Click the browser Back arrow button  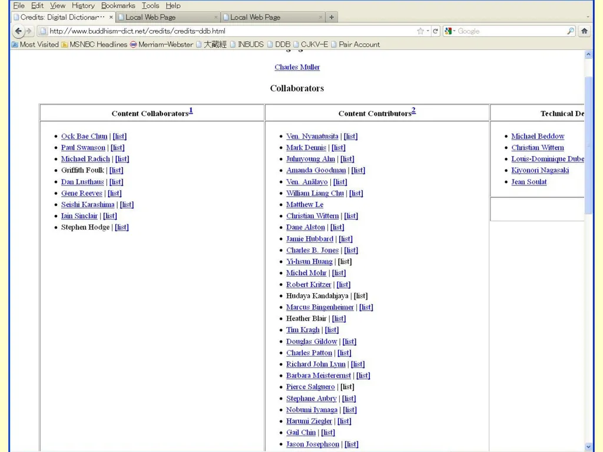pyautogui.click(x=18, y=31)
